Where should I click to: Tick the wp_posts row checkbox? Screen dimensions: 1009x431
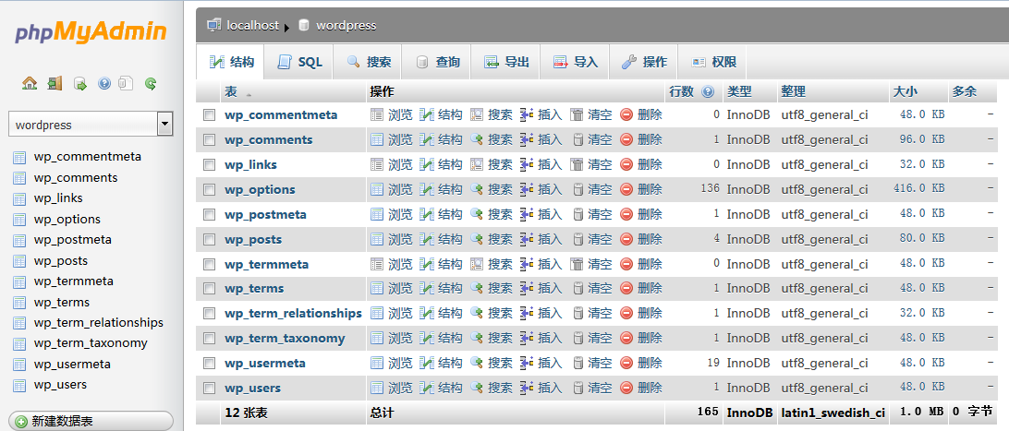pos(209,239)
